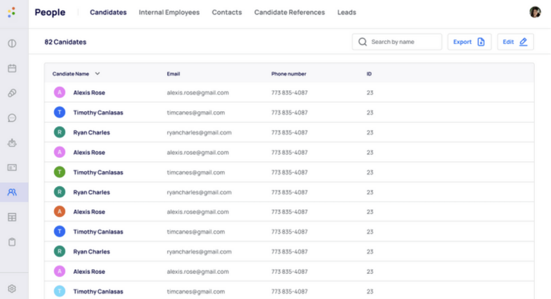
Task: Go to the Candidate References tab
Action: 289,12
